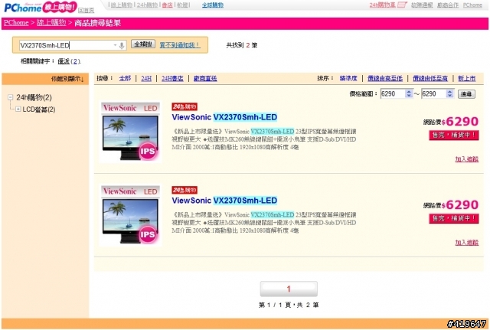Click the first listing's red 24h購物 badge
The width and height of the screenshot is (490, 330).
pyautogui.click(x=185, y=107)
